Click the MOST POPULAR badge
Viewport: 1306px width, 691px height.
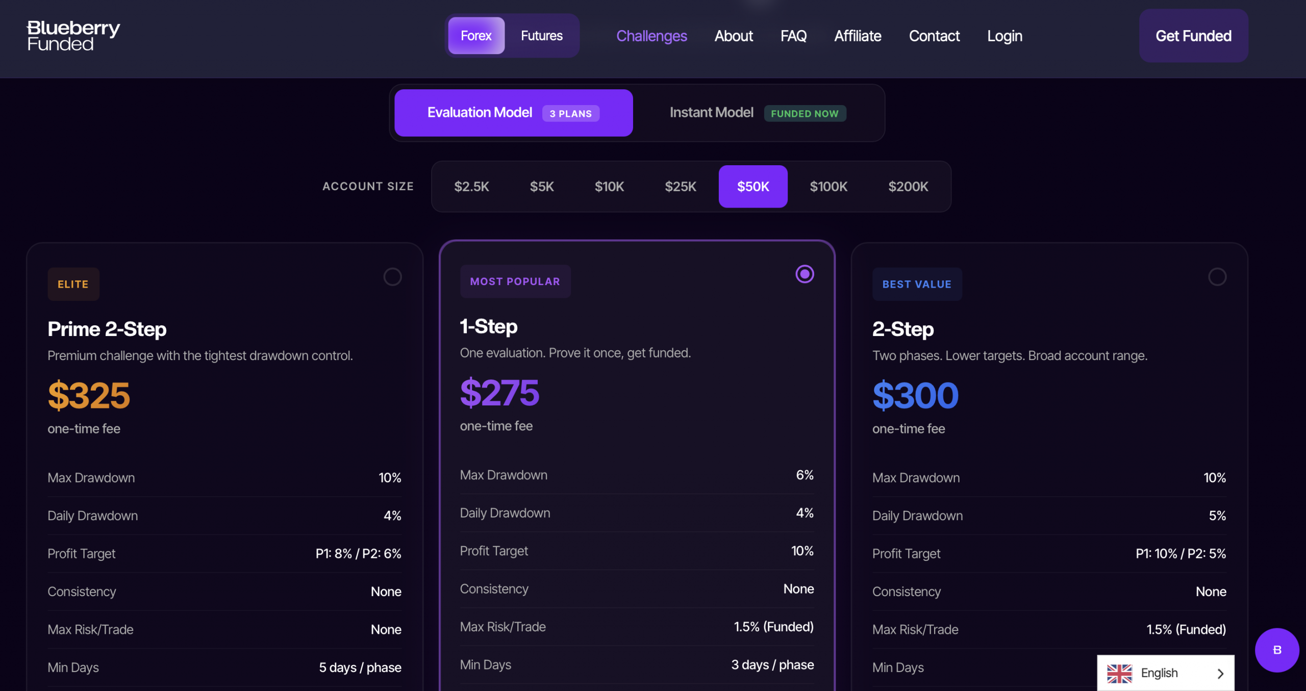515,281
